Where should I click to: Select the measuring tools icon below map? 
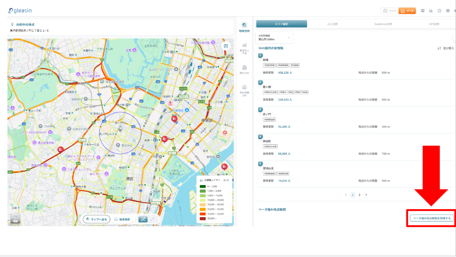coord(143,219)
